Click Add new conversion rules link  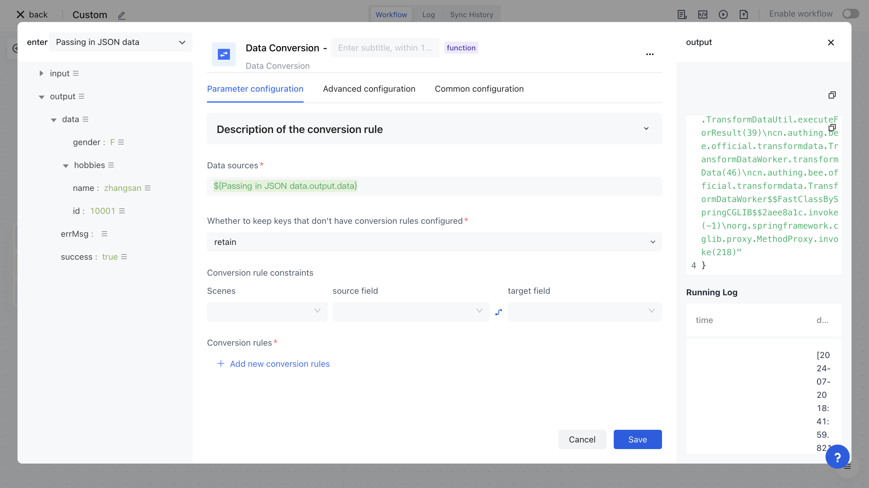click(279, 363)
